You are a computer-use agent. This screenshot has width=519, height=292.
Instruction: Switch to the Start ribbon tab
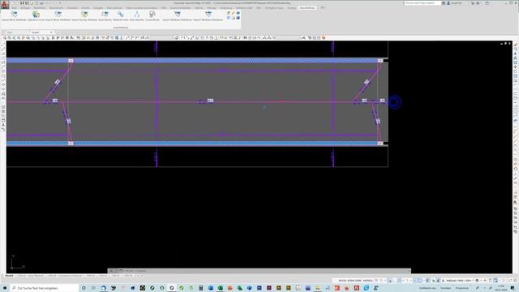[14, 7]
